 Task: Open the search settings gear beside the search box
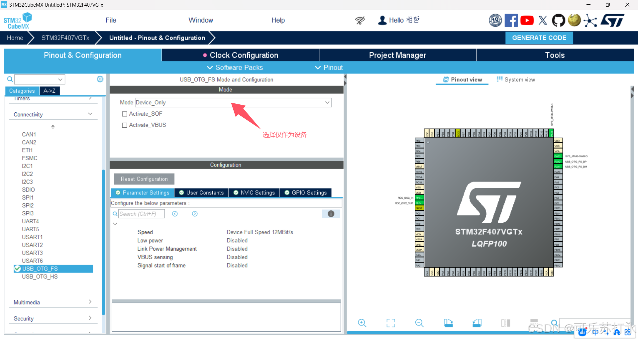click(x=100, y=79)
